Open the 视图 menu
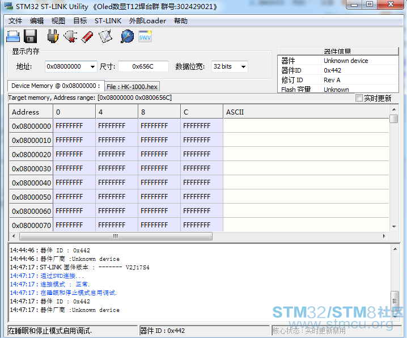Screen dimensions: 407x338 (x=58, y=21)
